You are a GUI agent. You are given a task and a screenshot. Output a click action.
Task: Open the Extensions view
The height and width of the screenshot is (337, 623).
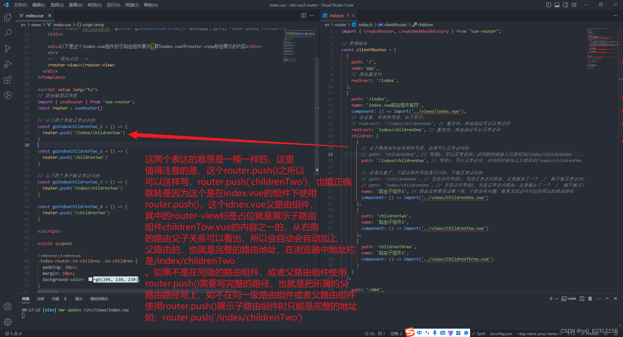(8, 80)
